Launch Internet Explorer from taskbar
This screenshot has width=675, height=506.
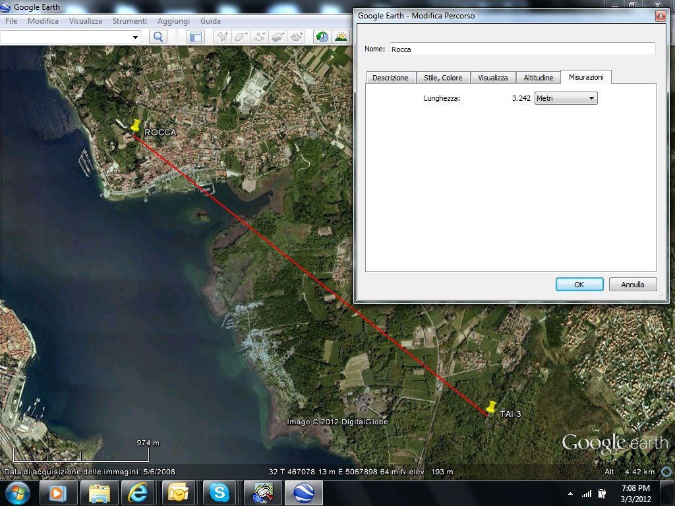[138, 493]
